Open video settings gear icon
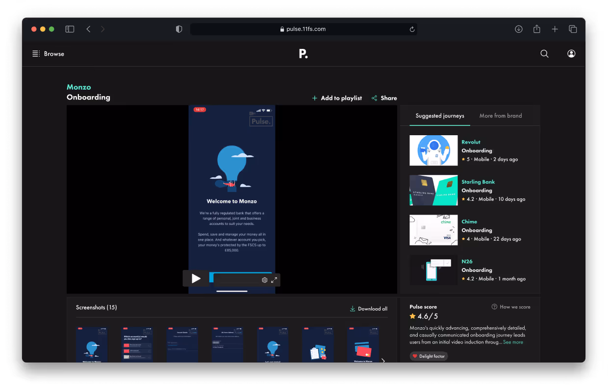This screenshot has height=389, width=608. point(265,280)
